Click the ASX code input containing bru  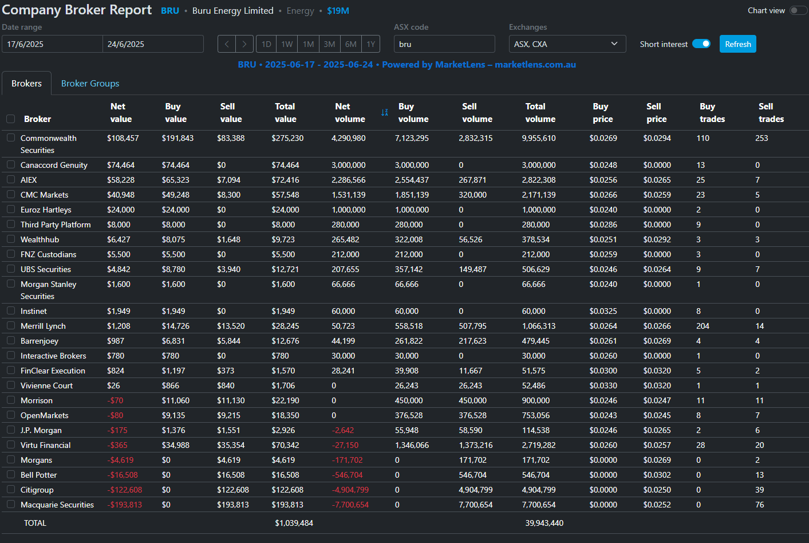pyautogui.click(x=444, y=44)
